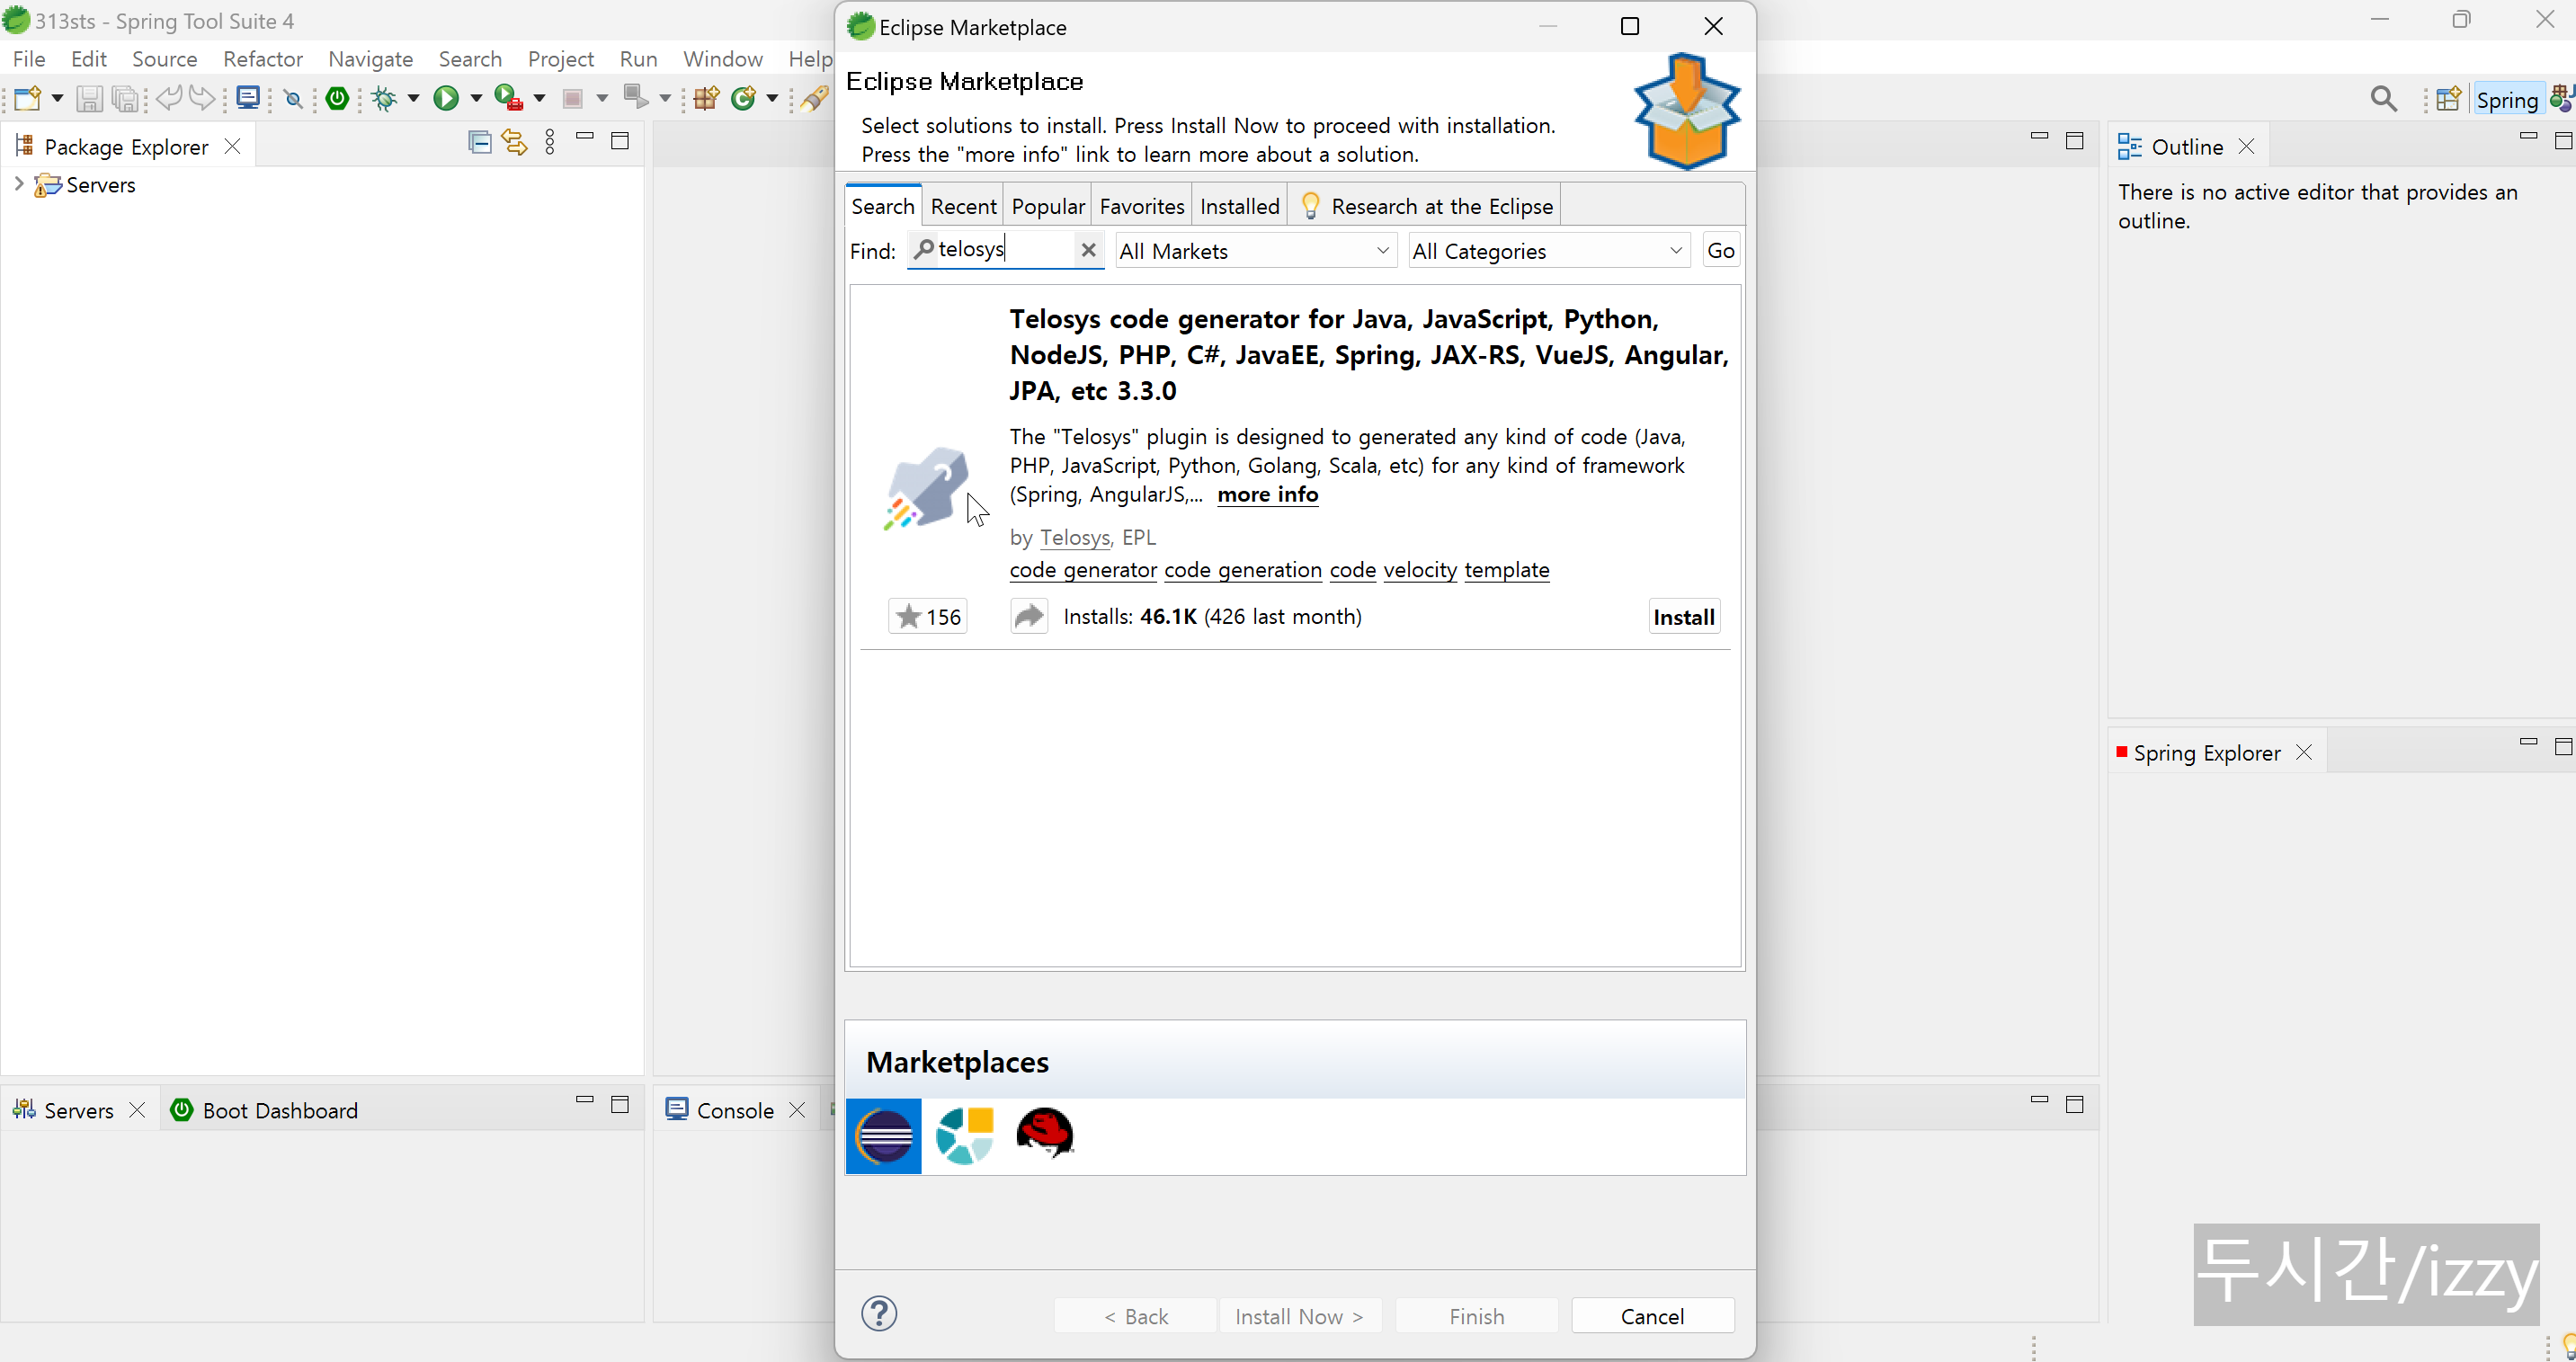Open the File menu
This screenshot has height=1362, width=2576.
(29, 59)
